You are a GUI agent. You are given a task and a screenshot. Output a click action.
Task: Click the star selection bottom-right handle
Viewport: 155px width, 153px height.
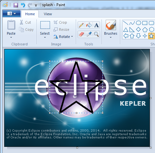tap(103, 113)
